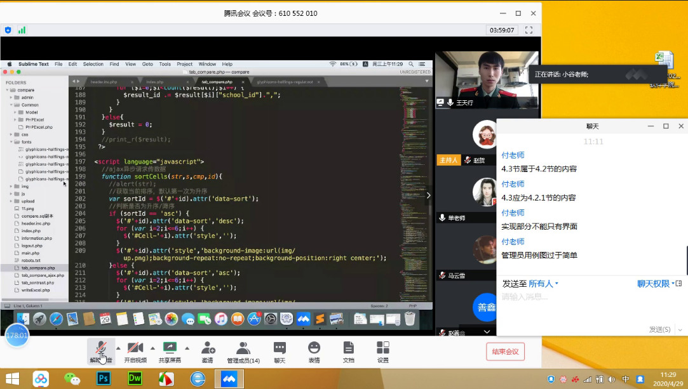Unmute the microphone in meeting toolbar
The height and width of the screenshot is (389, 688).
coord(100,348)
